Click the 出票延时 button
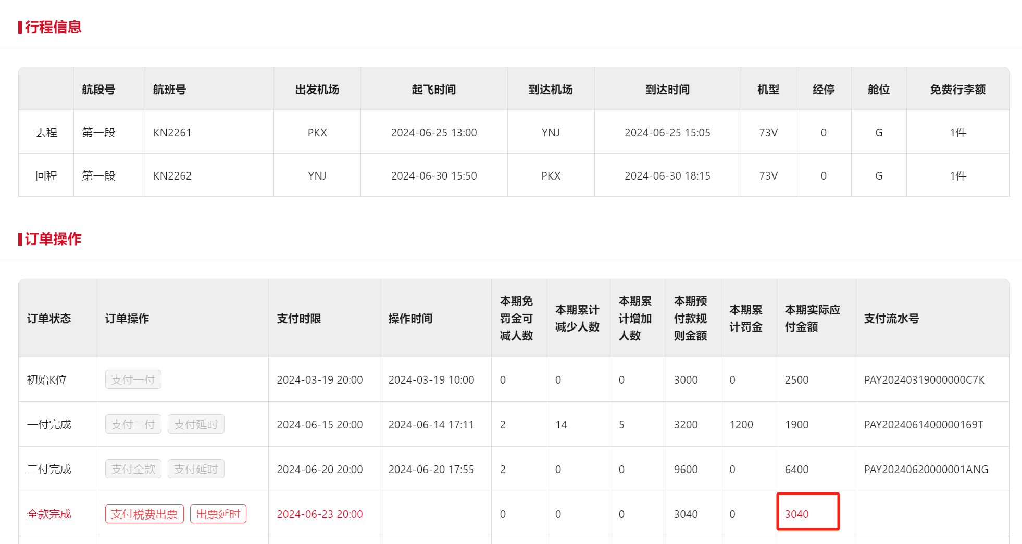 218,514
